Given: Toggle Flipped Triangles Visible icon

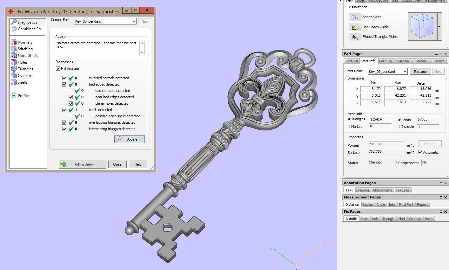Looking at the screenshot, I should 355,37.
